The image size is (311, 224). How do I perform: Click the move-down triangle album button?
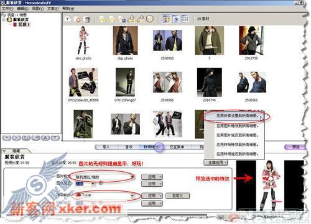[55, 138]
